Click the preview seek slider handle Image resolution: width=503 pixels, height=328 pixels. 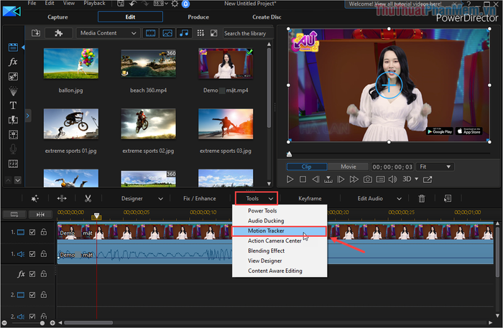pyautogui.click(x=289, y=154)
